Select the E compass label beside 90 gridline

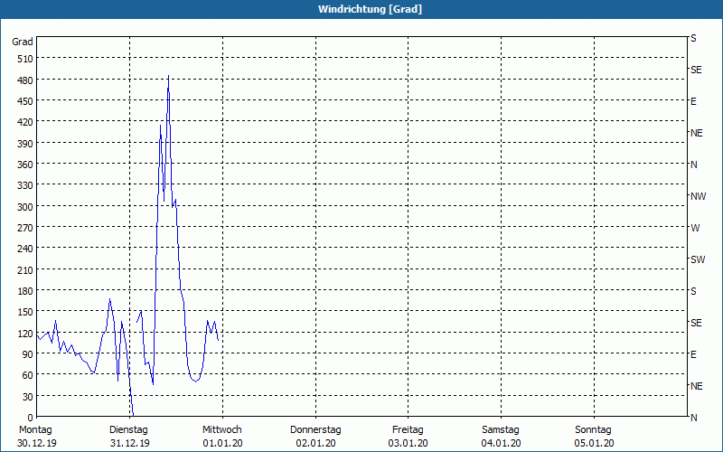click(693, 354)
